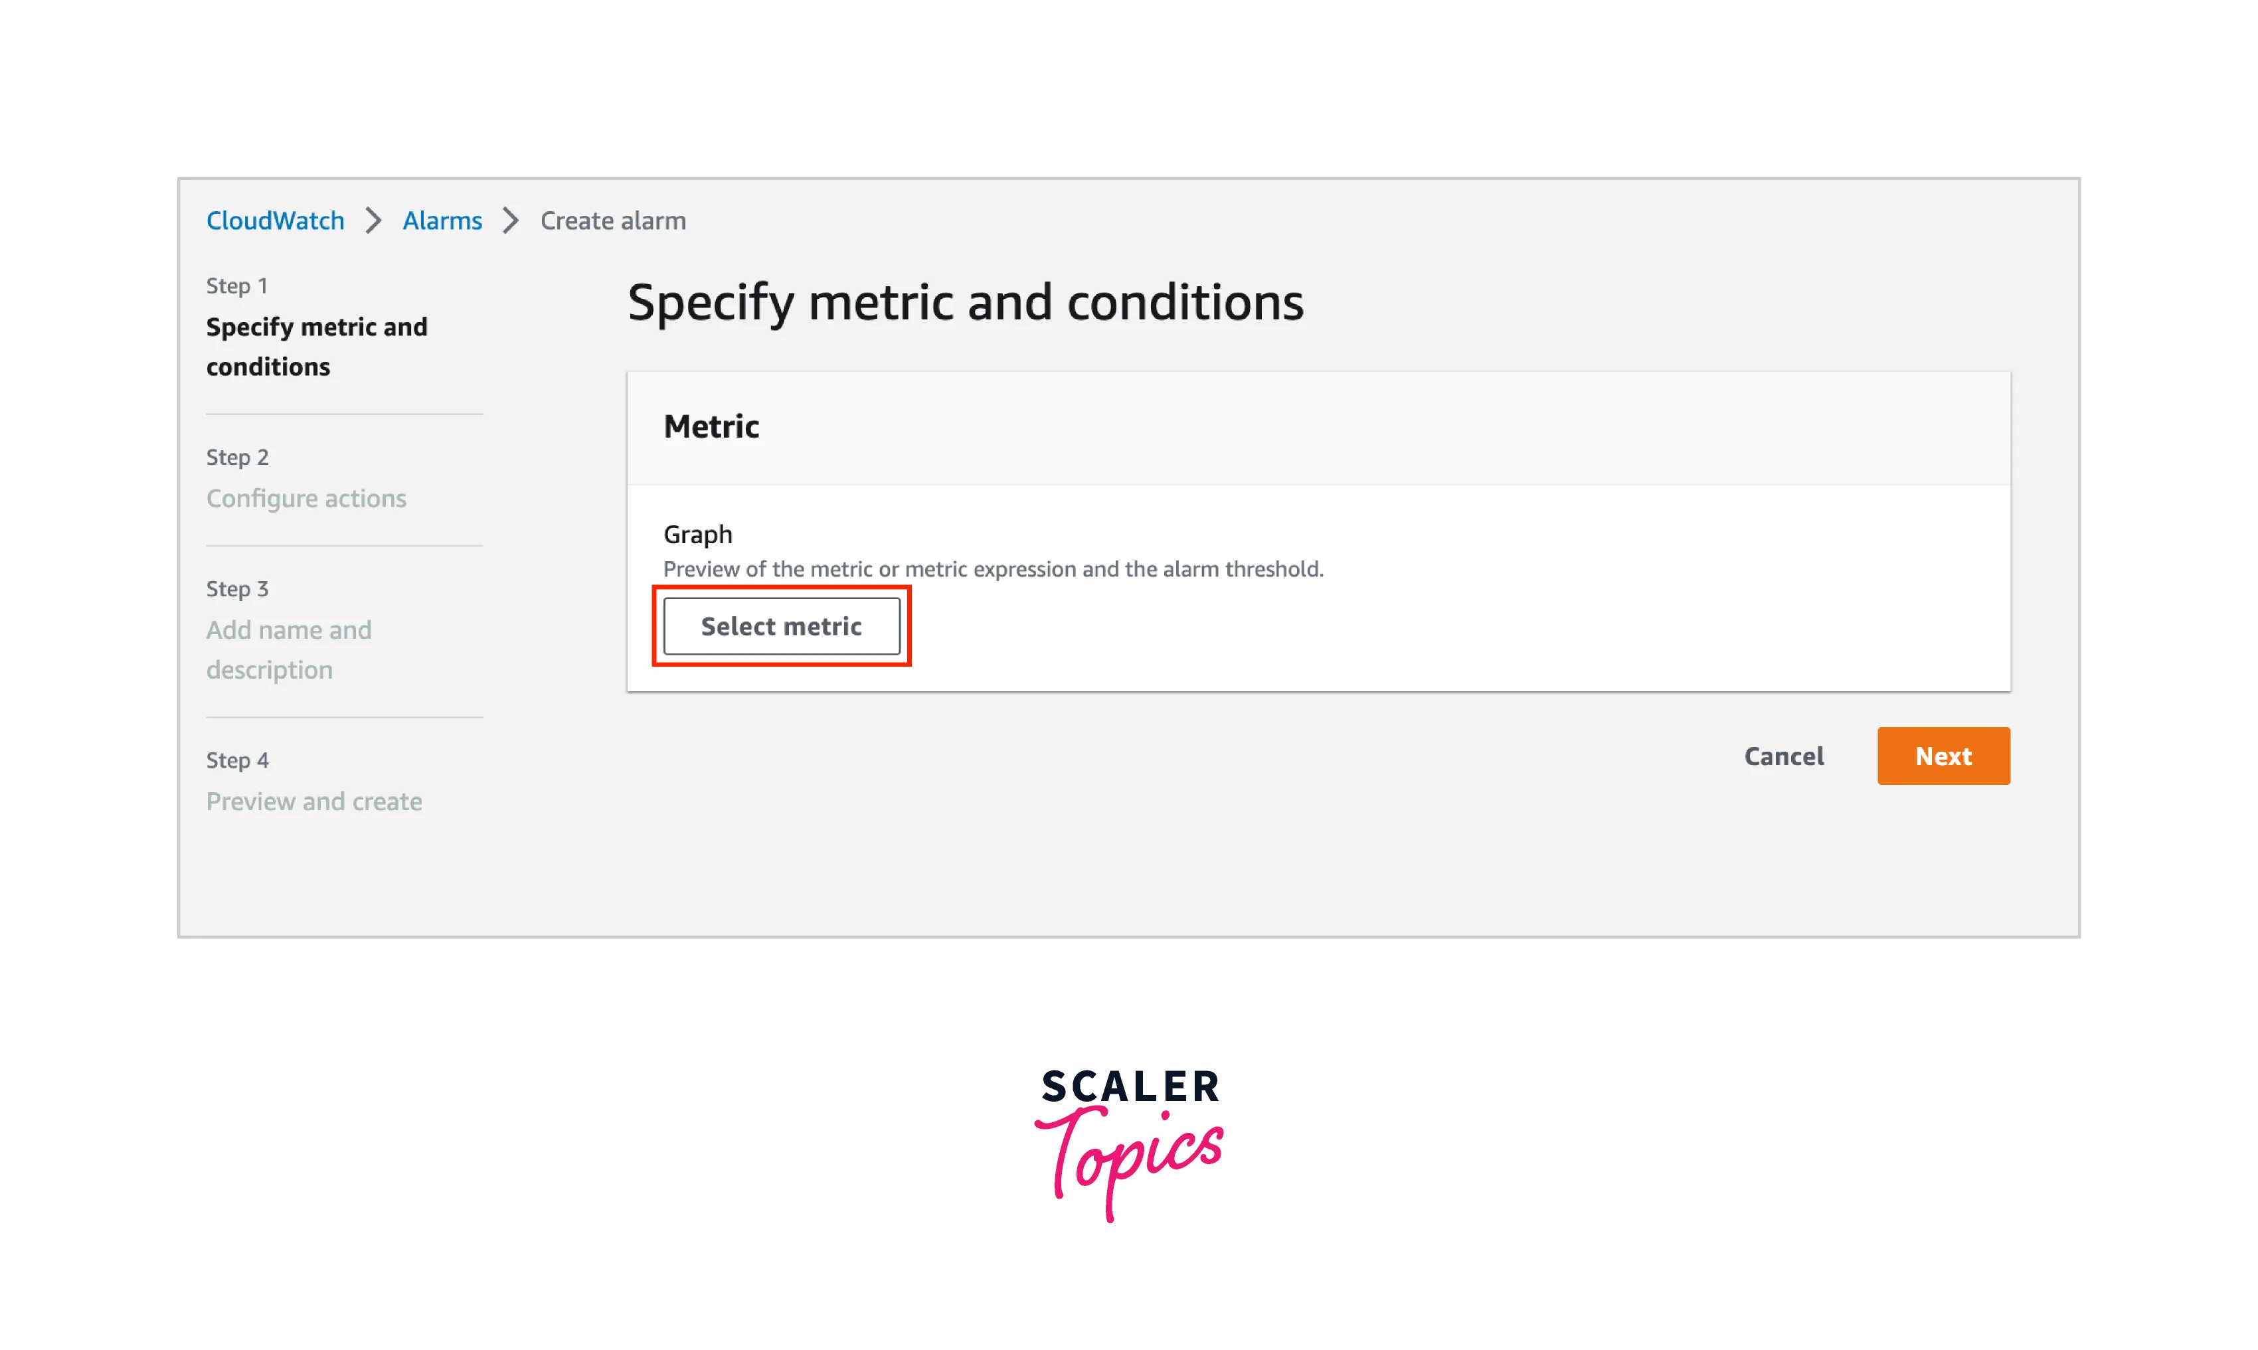Click the Step 4 label
This screenshot has height=1350, width=2258.
[x=236, y=760]
